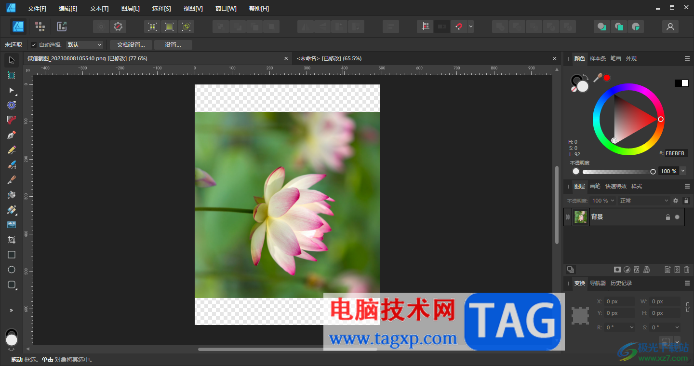Click the black-white swatch
The image size is (694, 366).
(681, 83)
